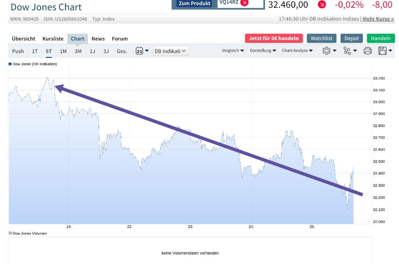Open the calendar date range picker
Viewport: 399px width, 264px height.
coord(139,51)
